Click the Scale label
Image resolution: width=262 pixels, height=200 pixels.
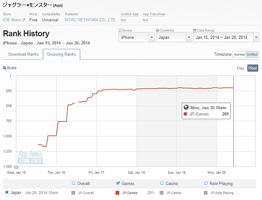click(x=11, y=68)
